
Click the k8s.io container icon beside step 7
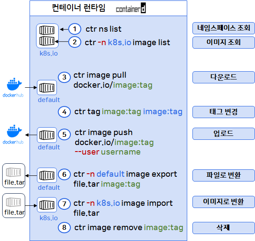(47, 205)
